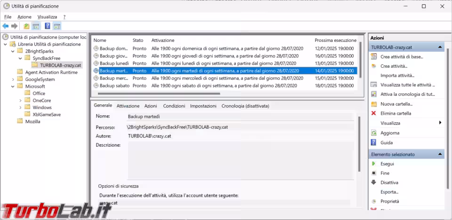Viewport: 452px width, 220px height.
Task: Expand the GoogleSystem tree folder
Action: point(13,79)
